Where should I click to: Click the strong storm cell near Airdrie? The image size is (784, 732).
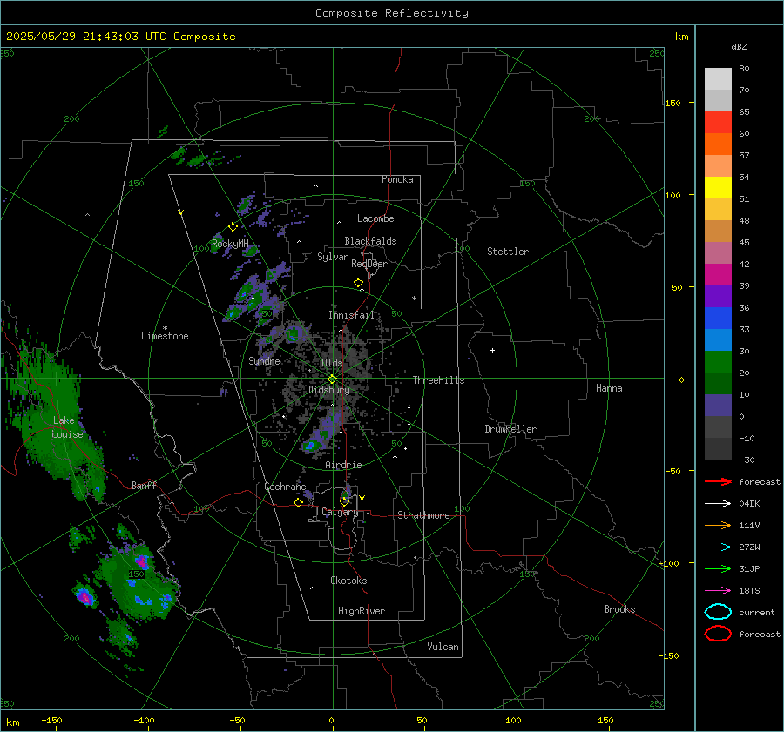[312, 445]
